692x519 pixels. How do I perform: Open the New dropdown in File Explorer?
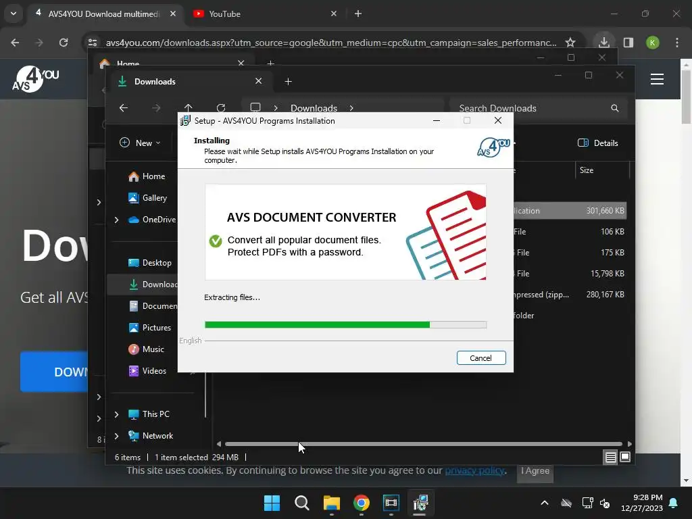coord(140,143)
